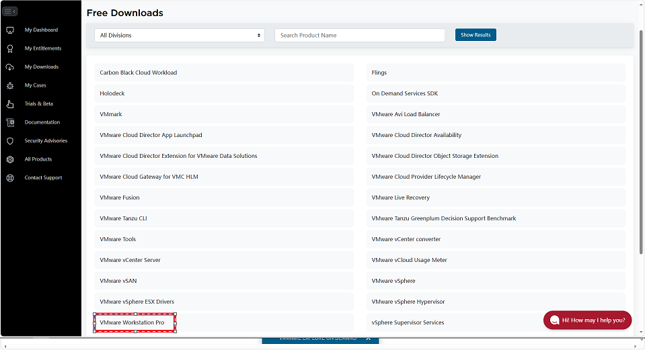Open the All Divisions dropdown
This screenshot has width=645, height=350.
pyautogui.click(x=180, y=36)
